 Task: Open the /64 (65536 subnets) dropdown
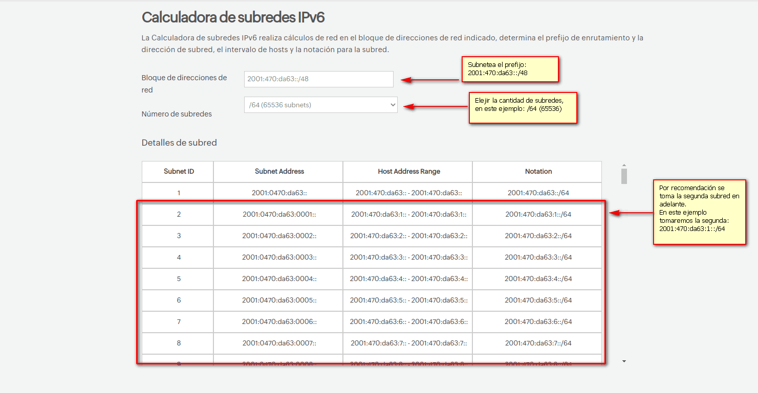[320, 105]
